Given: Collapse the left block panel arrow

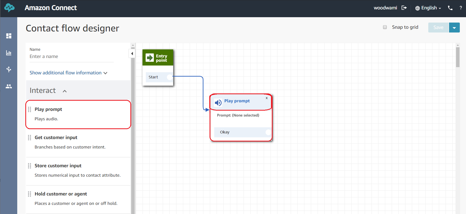Looking at the screenshot, I should point(132,54).
